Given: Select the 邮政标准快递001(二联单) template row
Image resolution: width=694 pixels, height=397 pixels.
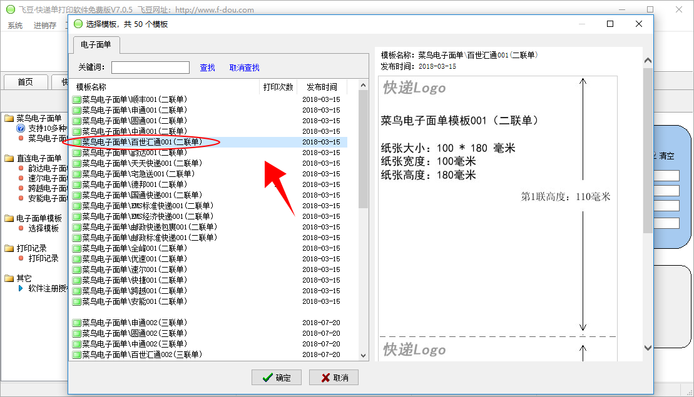Looking at the screenshot, I should tap(210, 238).
